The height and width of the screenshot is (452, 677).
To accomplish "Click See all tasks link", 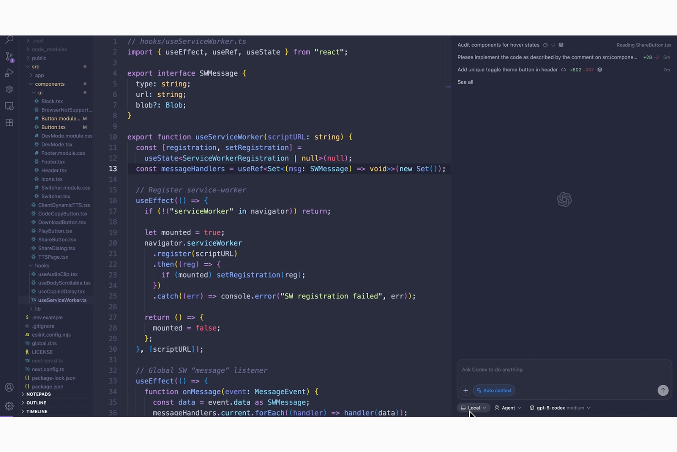I will [x=465, y=82].
